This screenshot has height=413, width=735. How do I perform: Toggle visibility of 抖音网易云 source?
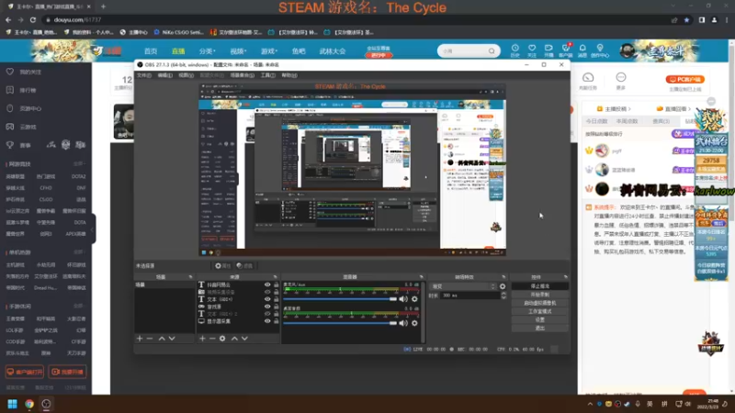tap(267, 285)
